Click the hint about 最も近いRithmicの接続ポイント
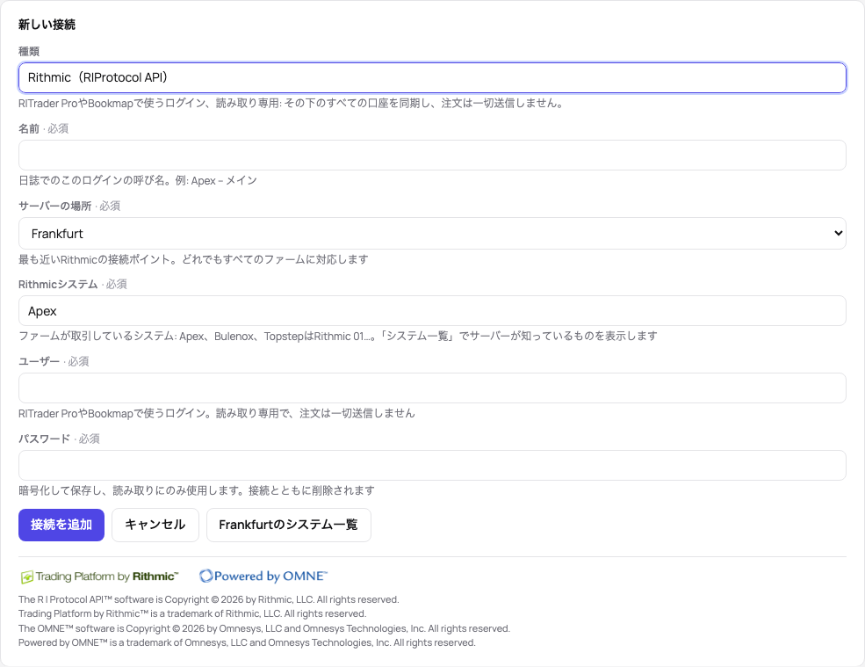 193,259
